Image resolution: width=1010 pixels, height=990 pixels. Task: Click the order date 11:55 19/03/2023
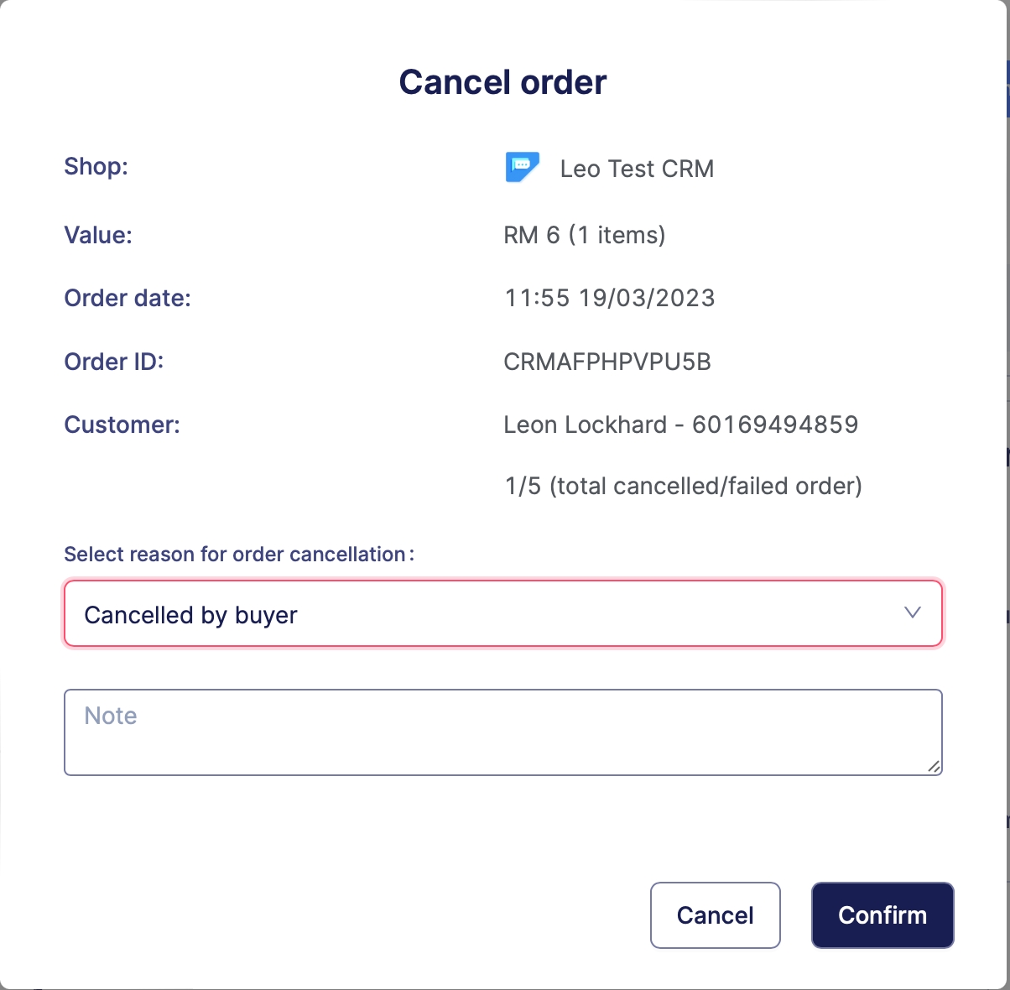(x=609, y=298)
